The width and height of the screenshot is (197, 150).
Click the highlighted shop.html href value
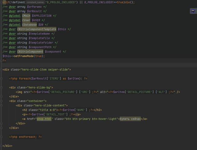tap(44, 119)
